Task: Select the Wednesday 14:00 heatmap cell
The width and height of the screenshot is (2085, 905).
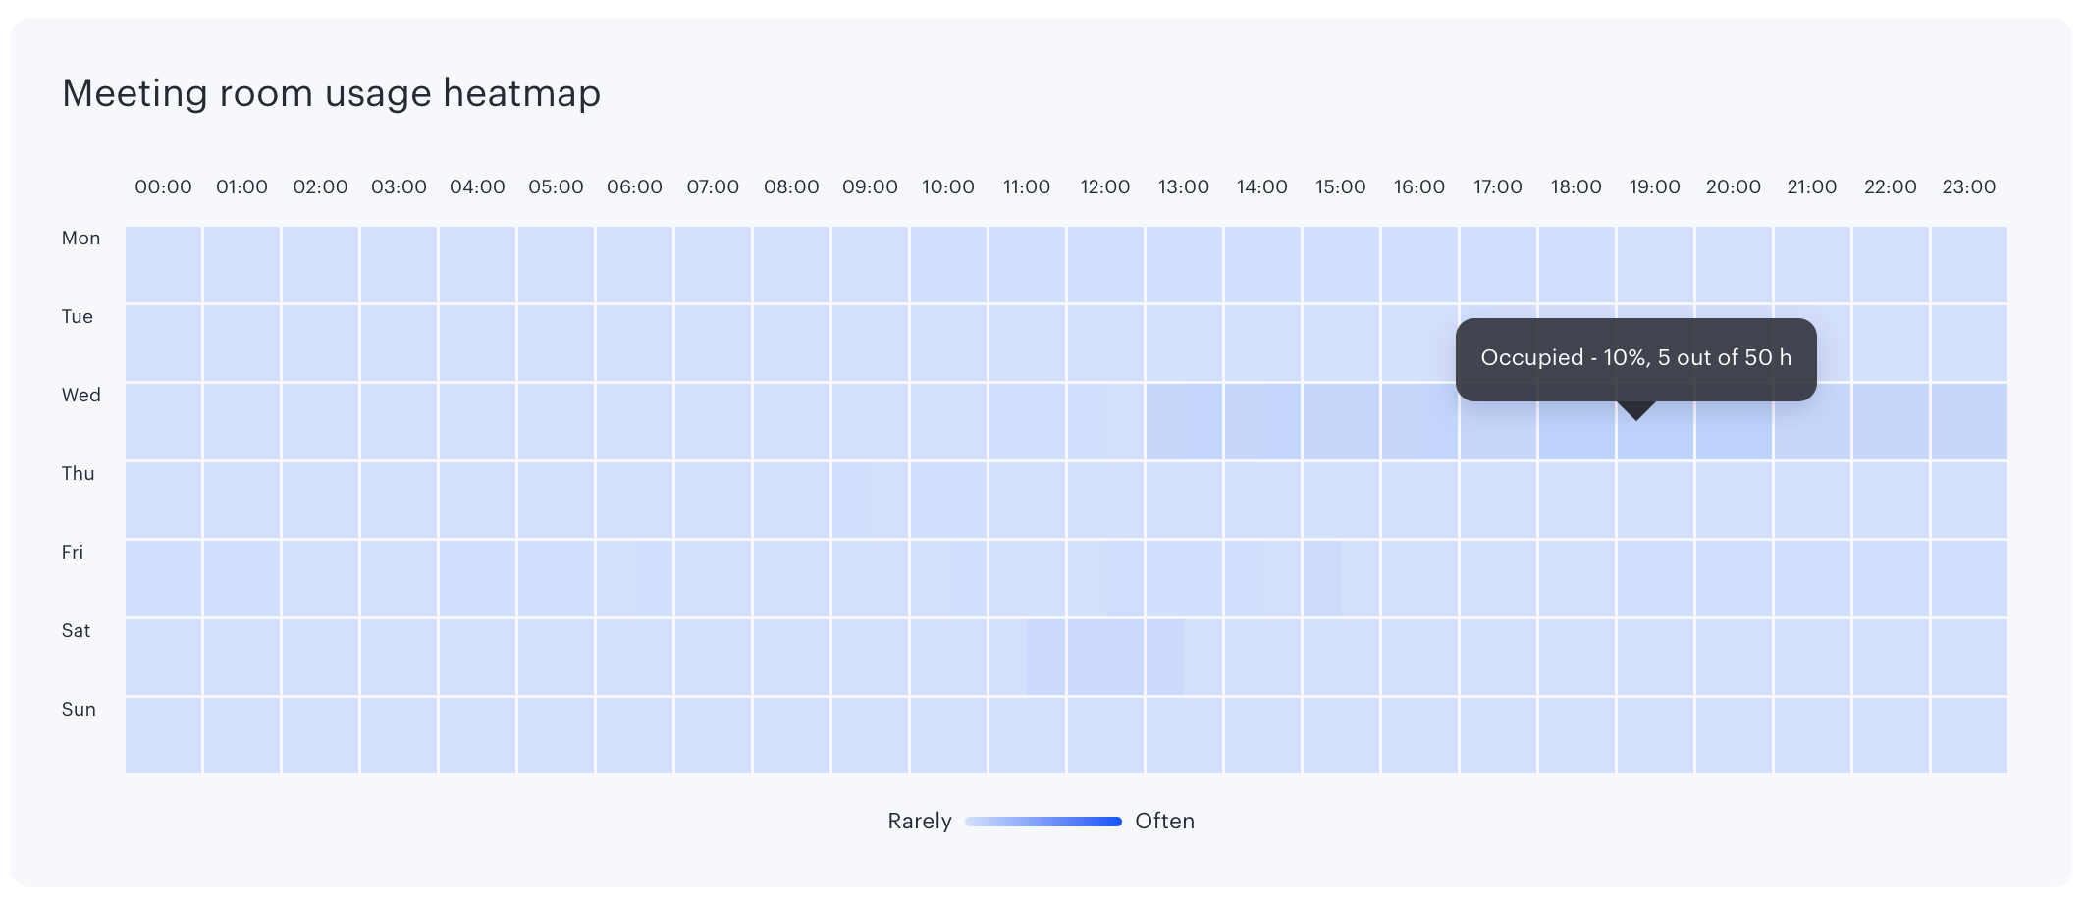Action: coord(1262,421)
